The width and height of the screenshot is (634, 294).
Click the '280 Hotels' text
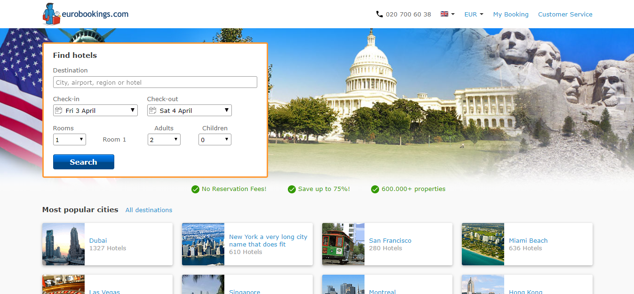click(x=386, y=248)
